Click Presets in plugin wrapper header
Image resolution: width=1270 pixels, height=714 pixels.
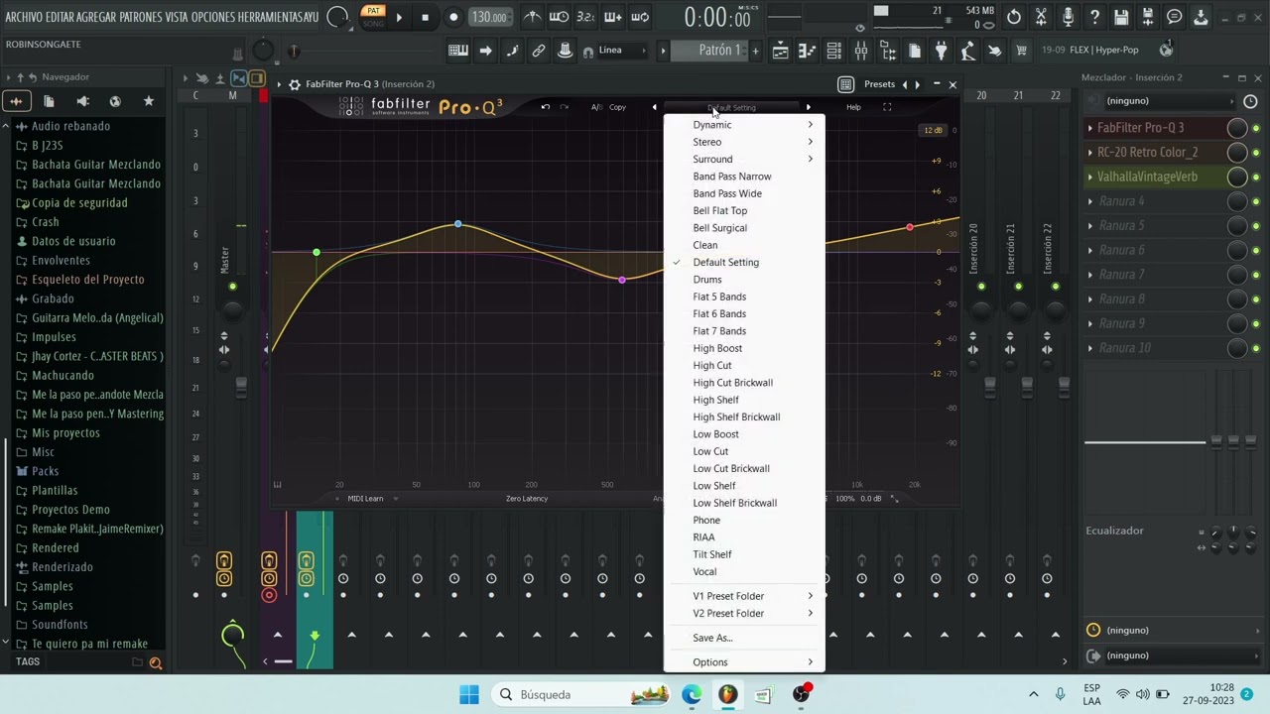tap(879, 84)
